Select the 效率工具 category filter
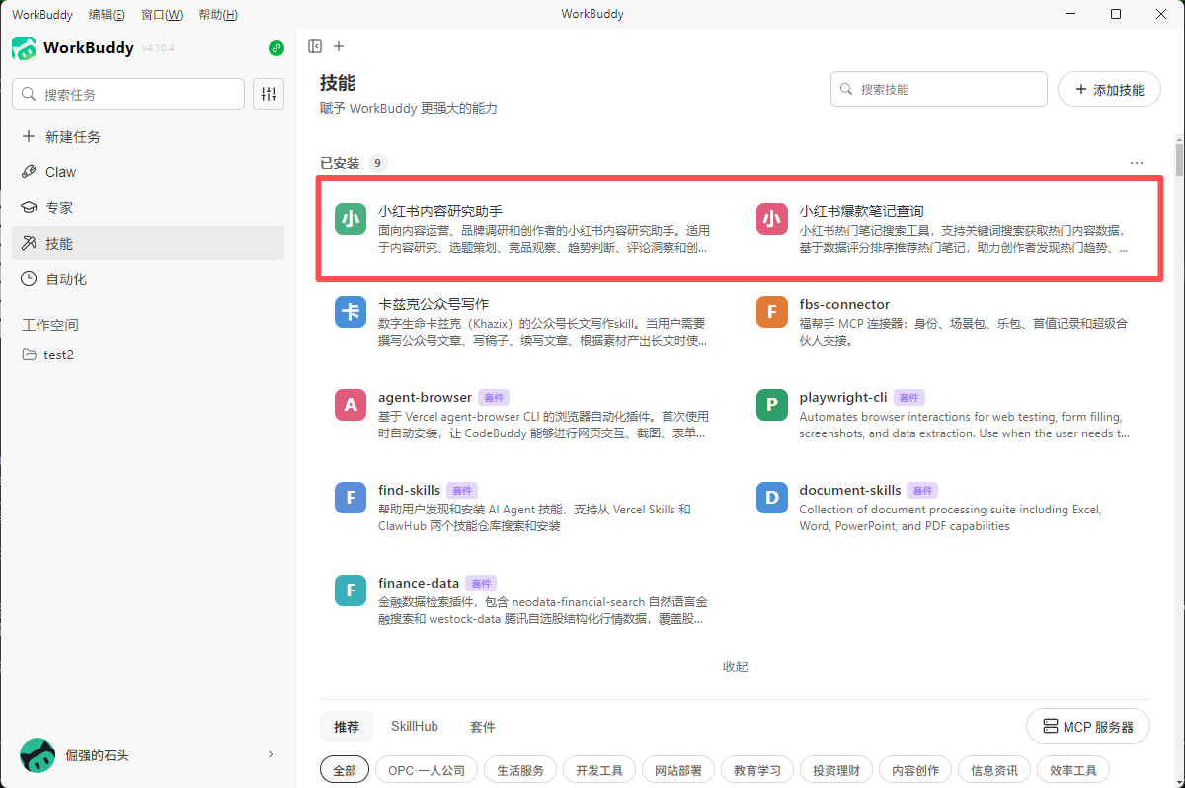Image resolution: width=1185 pixels, height=788 pixels. [x=1073, y=770]
